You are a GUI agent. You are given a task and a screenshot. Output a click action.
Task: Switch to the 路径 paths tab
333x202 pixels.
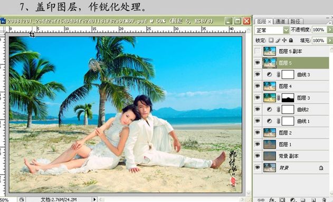pyautogui.click(x=296, y=21)
